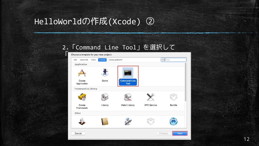Viewport: 259px width, 146px height.
Task: Click the slide title 'HelloWorldの作成(Xcode) ②'
Action: click(94, 22)
